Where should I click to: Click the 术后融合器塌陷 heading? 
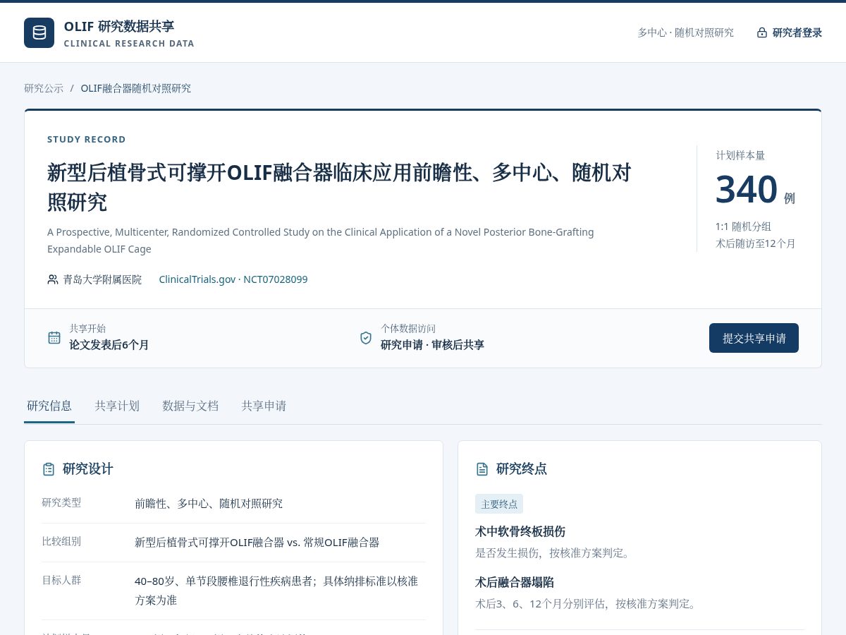515,582
